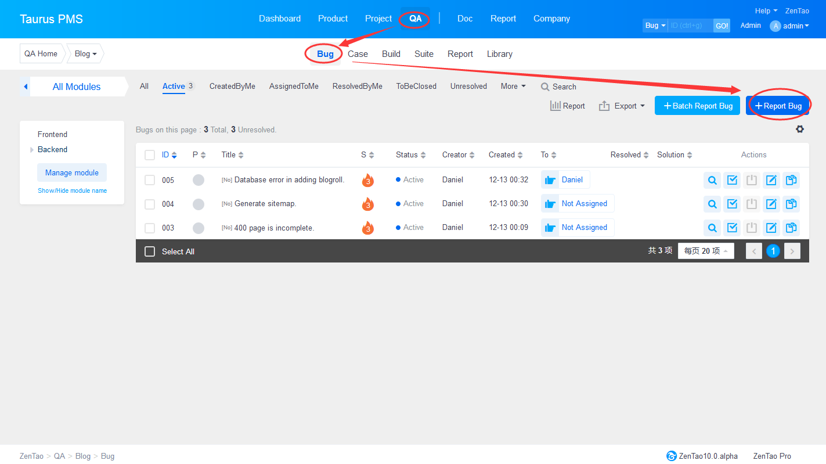Click the ID search input field
Viewport: 826px width, 464px height.
(690, 26)
